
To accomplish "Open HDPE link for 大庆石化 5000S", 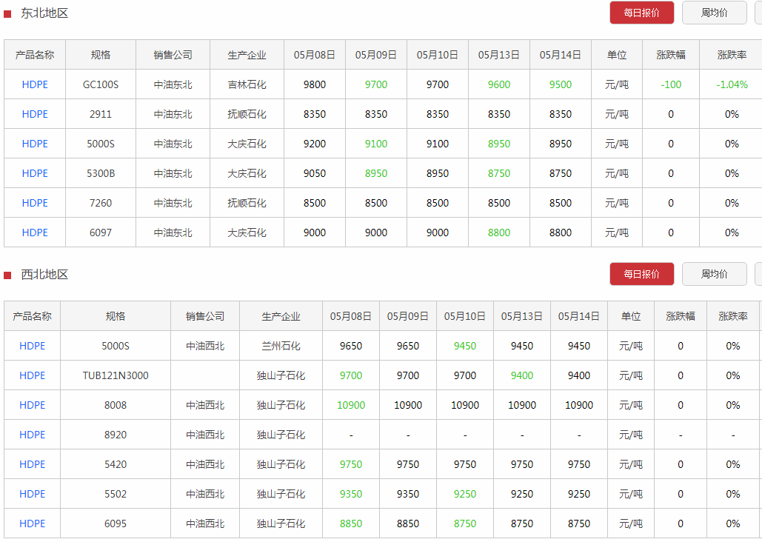I will tap(35, 144).
